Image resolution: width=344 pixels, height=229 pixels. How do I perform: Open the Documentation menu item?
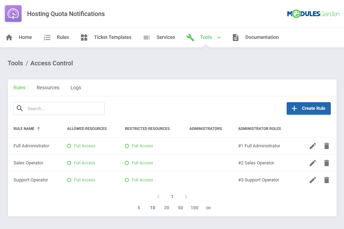coord(262,37)
